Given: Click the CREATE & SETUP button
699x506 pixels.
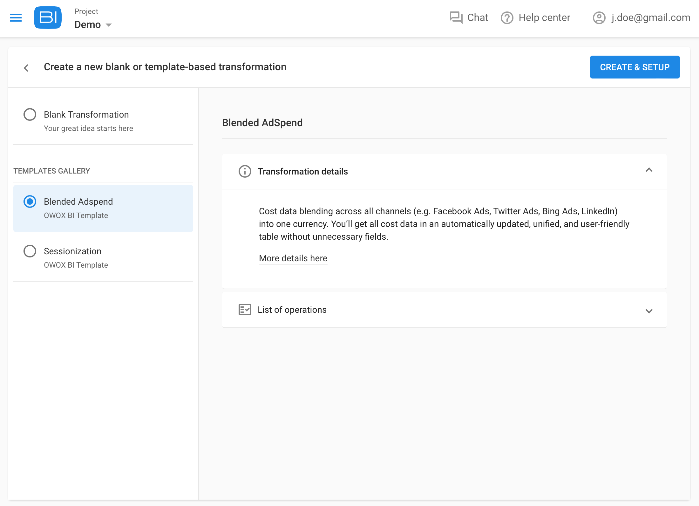Looking at the screenshot, I should pyautogui.click(x=635, y=67).
